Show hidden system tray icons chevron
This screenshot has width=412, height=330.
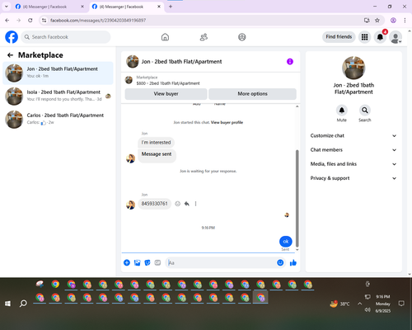tap(359, 304)
